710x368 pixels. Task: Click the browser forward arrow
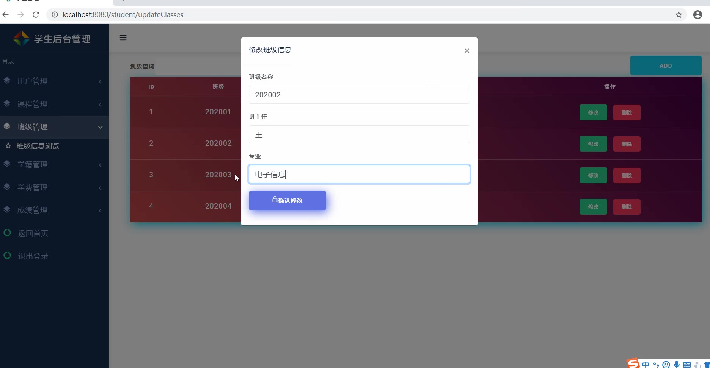[21, 14]
